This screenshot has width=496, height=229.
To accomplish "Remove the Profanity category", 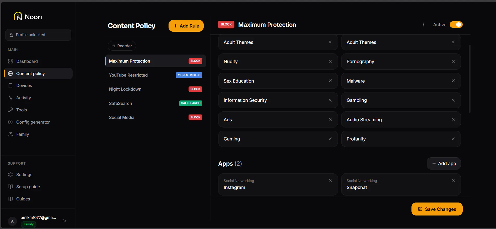I will point(453,139).
